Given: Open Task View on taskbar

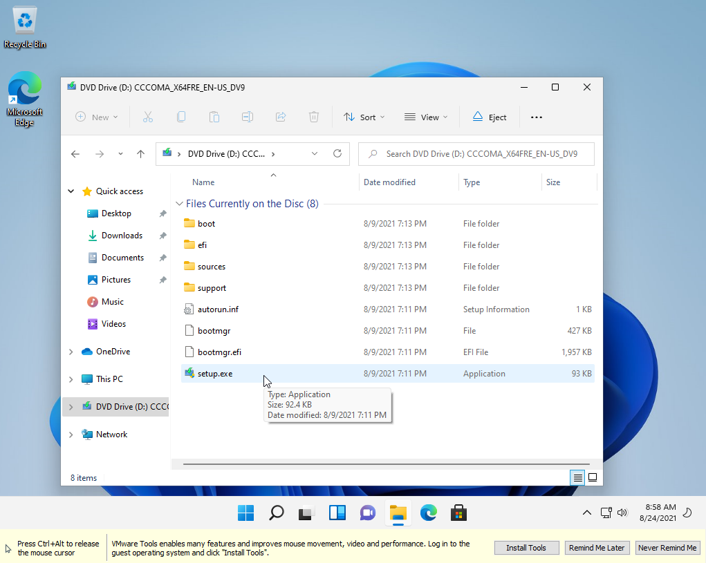Looking at the screenshot, I should click(x=306, y=513).
